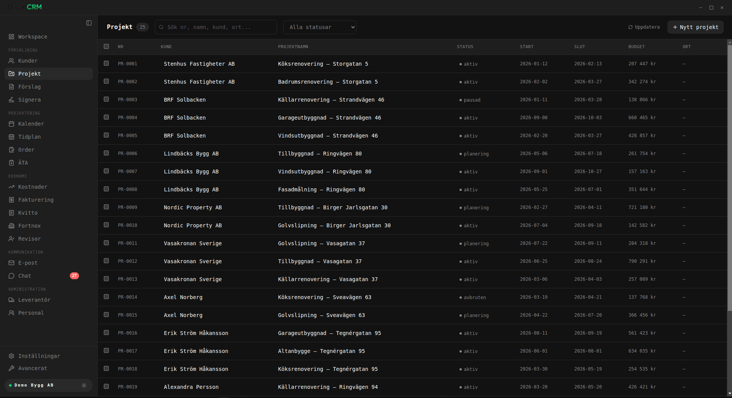This screenshot has width=732, height=398.
Task: Click the Signera signature icon
Action: [11, 100]
